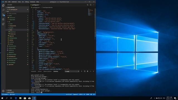
Task: Expand the plugins folder
Action: (x=11, y=28)
